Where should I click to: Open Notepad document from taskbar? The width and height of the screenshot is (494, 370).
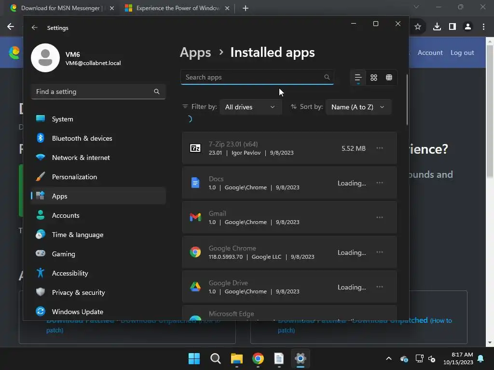coord(279,358)
